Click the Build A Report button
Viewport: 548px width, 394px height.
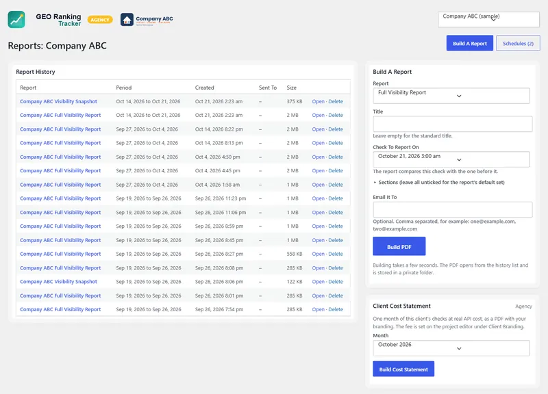tap(470, 43)
